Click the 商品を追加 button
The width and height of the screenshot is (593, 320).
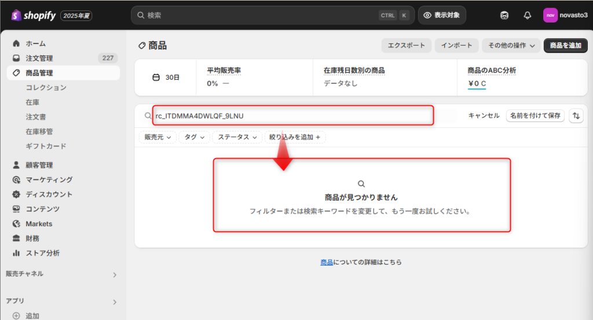[565, 45]
